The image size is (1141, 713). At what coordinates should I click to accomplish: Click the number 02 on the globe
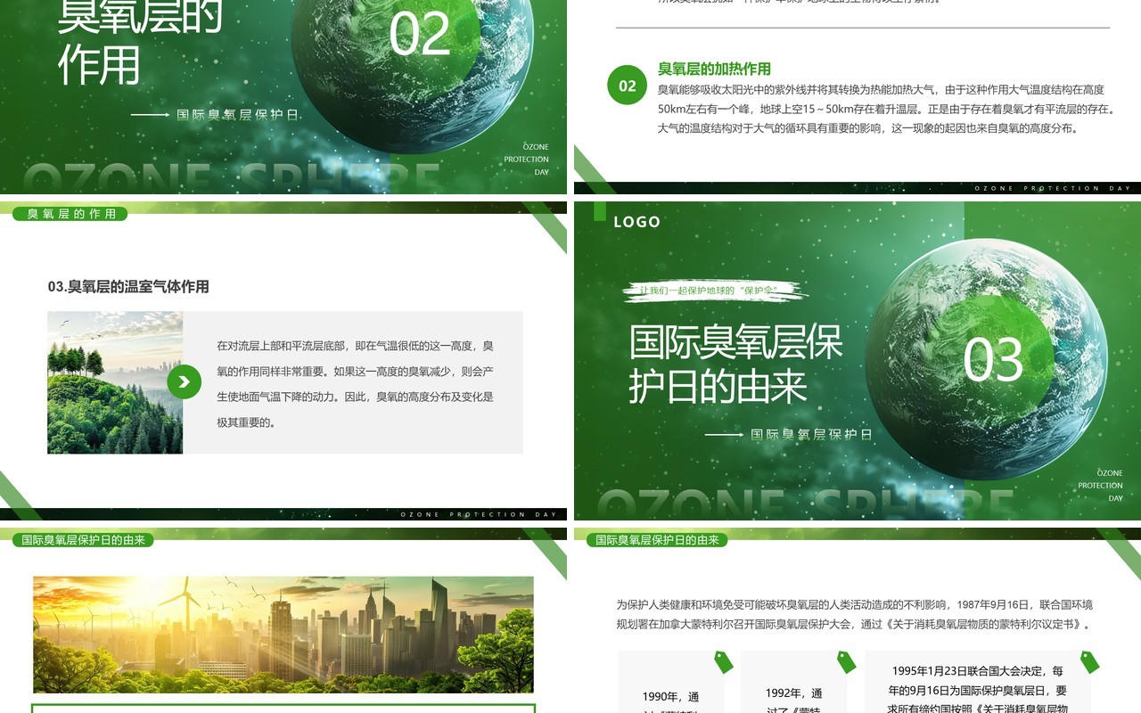(x=421, y=34)
